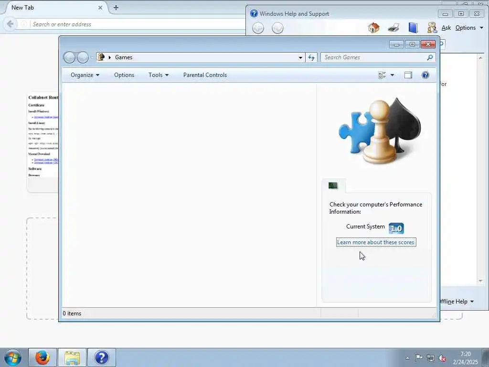Close the New Tab in Firefox

tap(100, 8)
